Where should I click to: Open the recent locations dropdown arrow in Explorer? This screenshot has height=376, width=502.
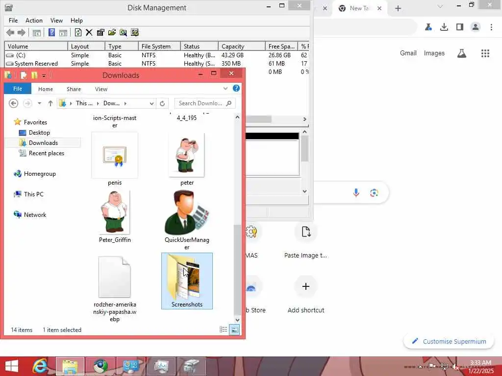pyautogui.click(x=39, y=103)
